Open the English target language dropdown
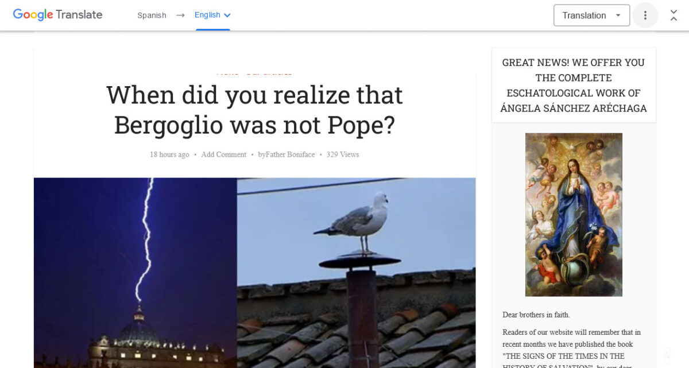Screen dimensions: 689x368 [x=212, y=16]
